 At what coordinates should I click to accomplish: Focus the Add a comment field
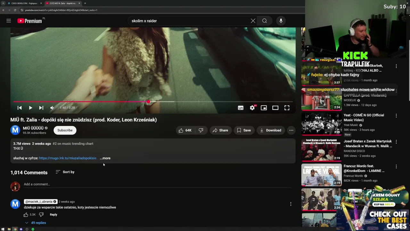[x=158, y=184]
